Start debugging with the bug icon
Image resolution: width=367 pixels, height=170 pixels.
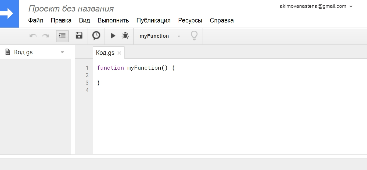(x=125, y=36)
